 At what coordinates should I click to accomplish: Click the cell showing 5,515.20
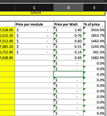(x=7, y=35)
